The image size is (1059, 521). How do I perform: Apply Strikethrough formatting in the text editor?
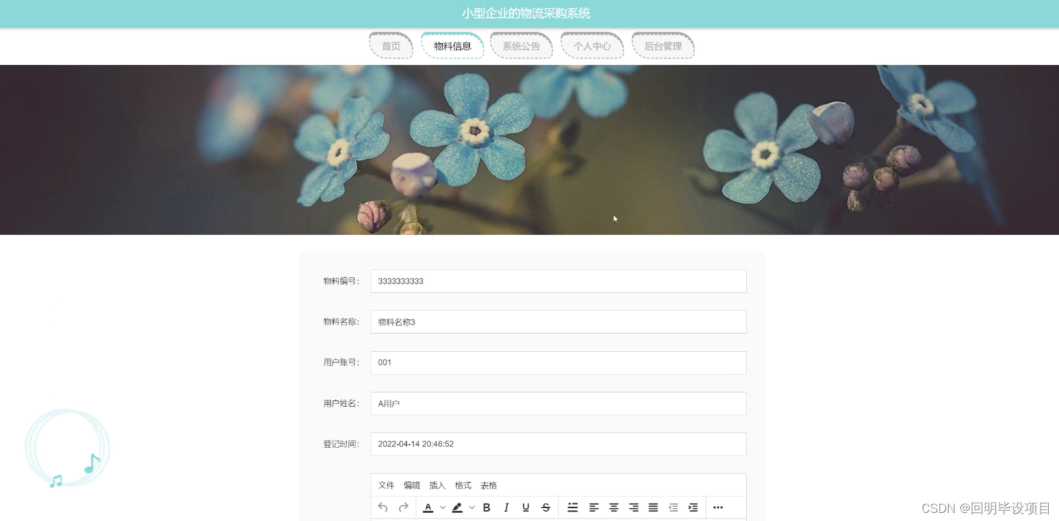coord(546,507)
